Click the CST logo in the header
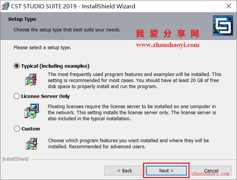Viewport: 237px width, 180px height. tap(223, 25)
